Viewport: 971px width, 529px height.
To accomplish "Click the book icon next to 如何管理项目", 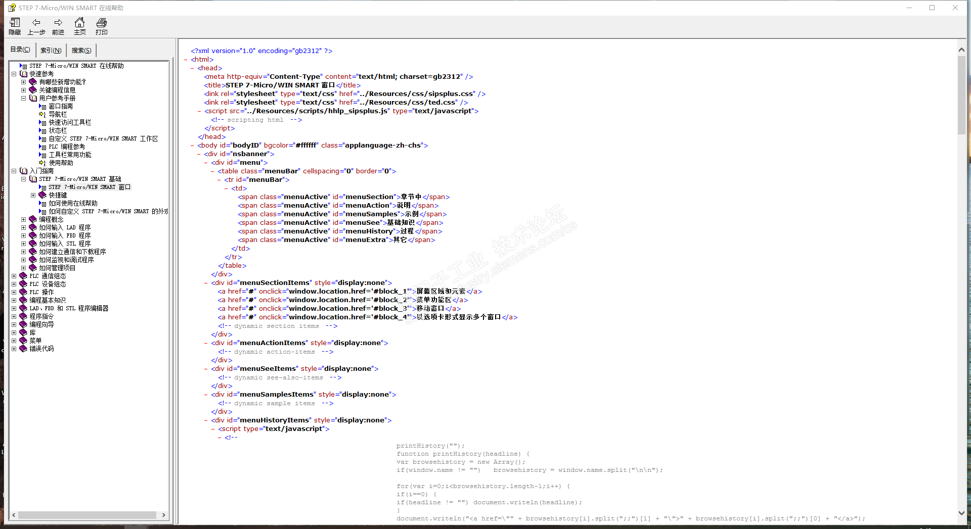I will coord(33,268).
